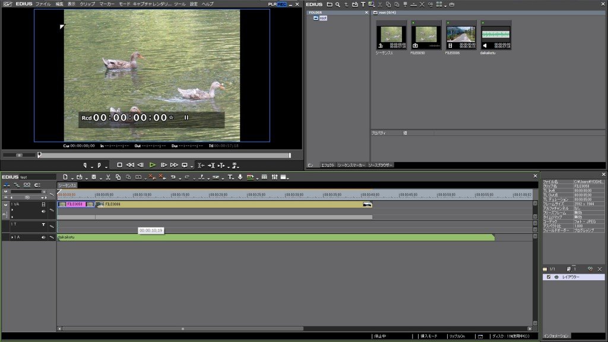The width and height of the screenshot is (608, 342).
Task: Open the 編集 menu
Action: pyautogui.click(x=59, y=4)
